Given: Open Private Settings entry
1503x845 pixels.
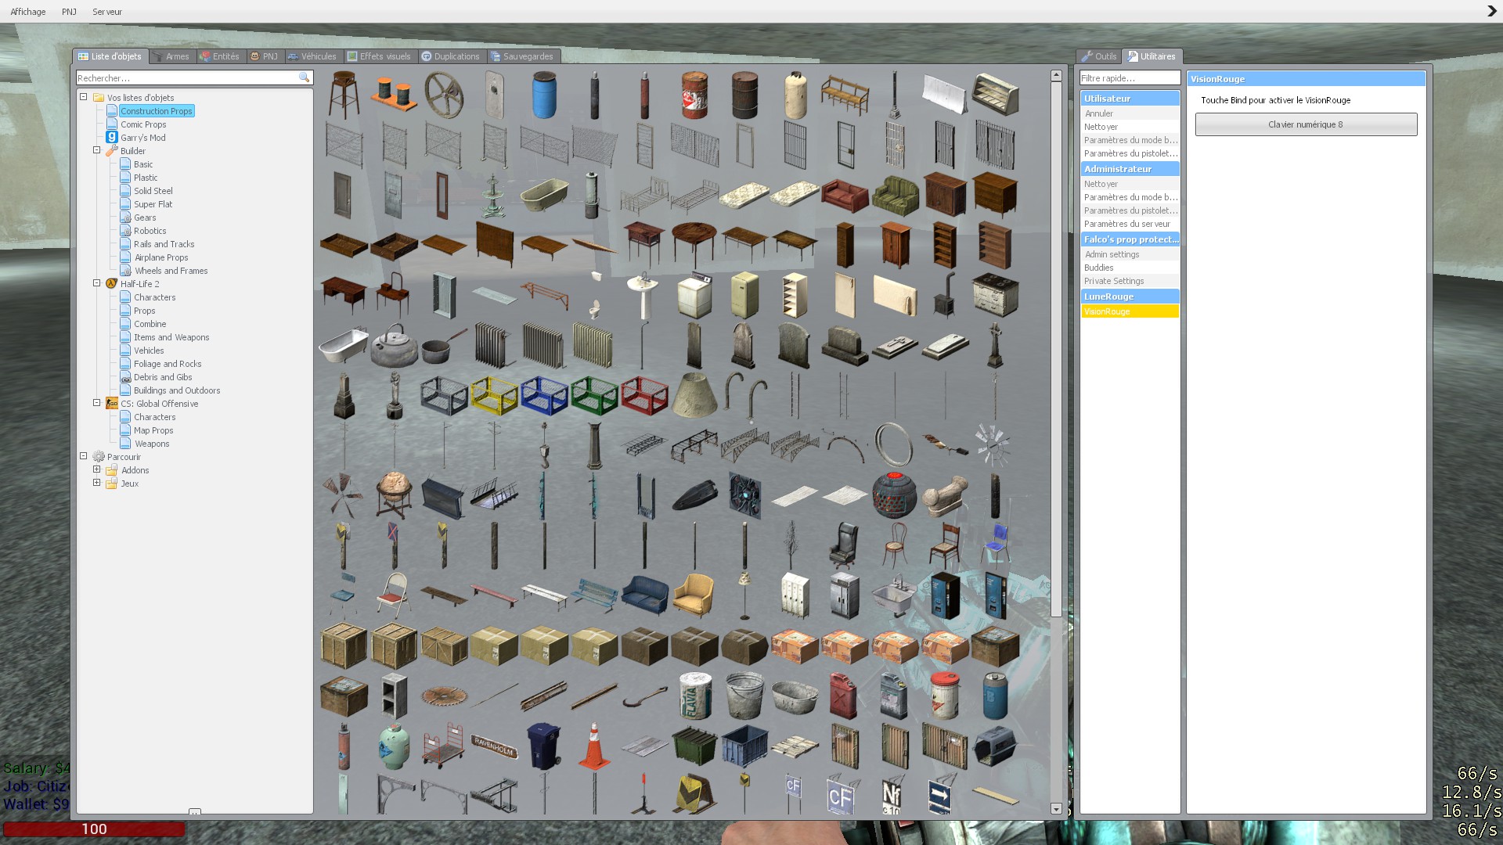Looking at the screenshot, I should (1130, 281).
